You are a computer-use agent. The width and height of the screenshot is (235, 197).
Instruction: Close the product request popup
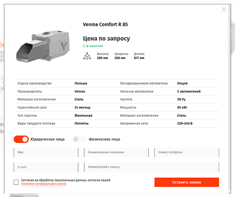(224, 9)
